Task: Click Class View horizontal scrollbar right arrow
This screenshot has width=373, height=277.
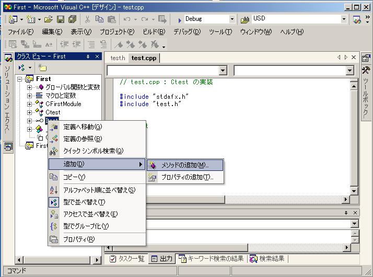Action: [x=97, y=260]
